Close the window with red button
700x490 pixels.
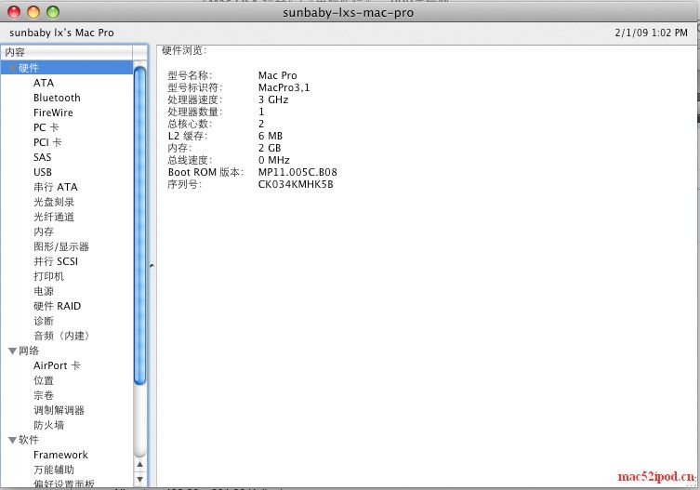click(14, 12)
